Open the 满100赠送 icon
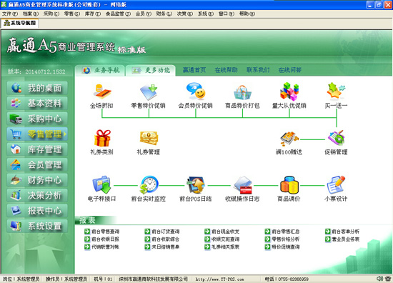The image size is (393, 283). 289,139
